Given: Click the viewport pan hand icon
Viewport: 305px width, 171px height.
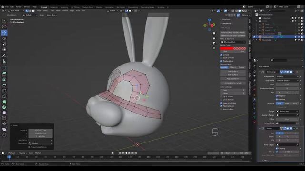Looking at the screenshot, I should [214, 38].
